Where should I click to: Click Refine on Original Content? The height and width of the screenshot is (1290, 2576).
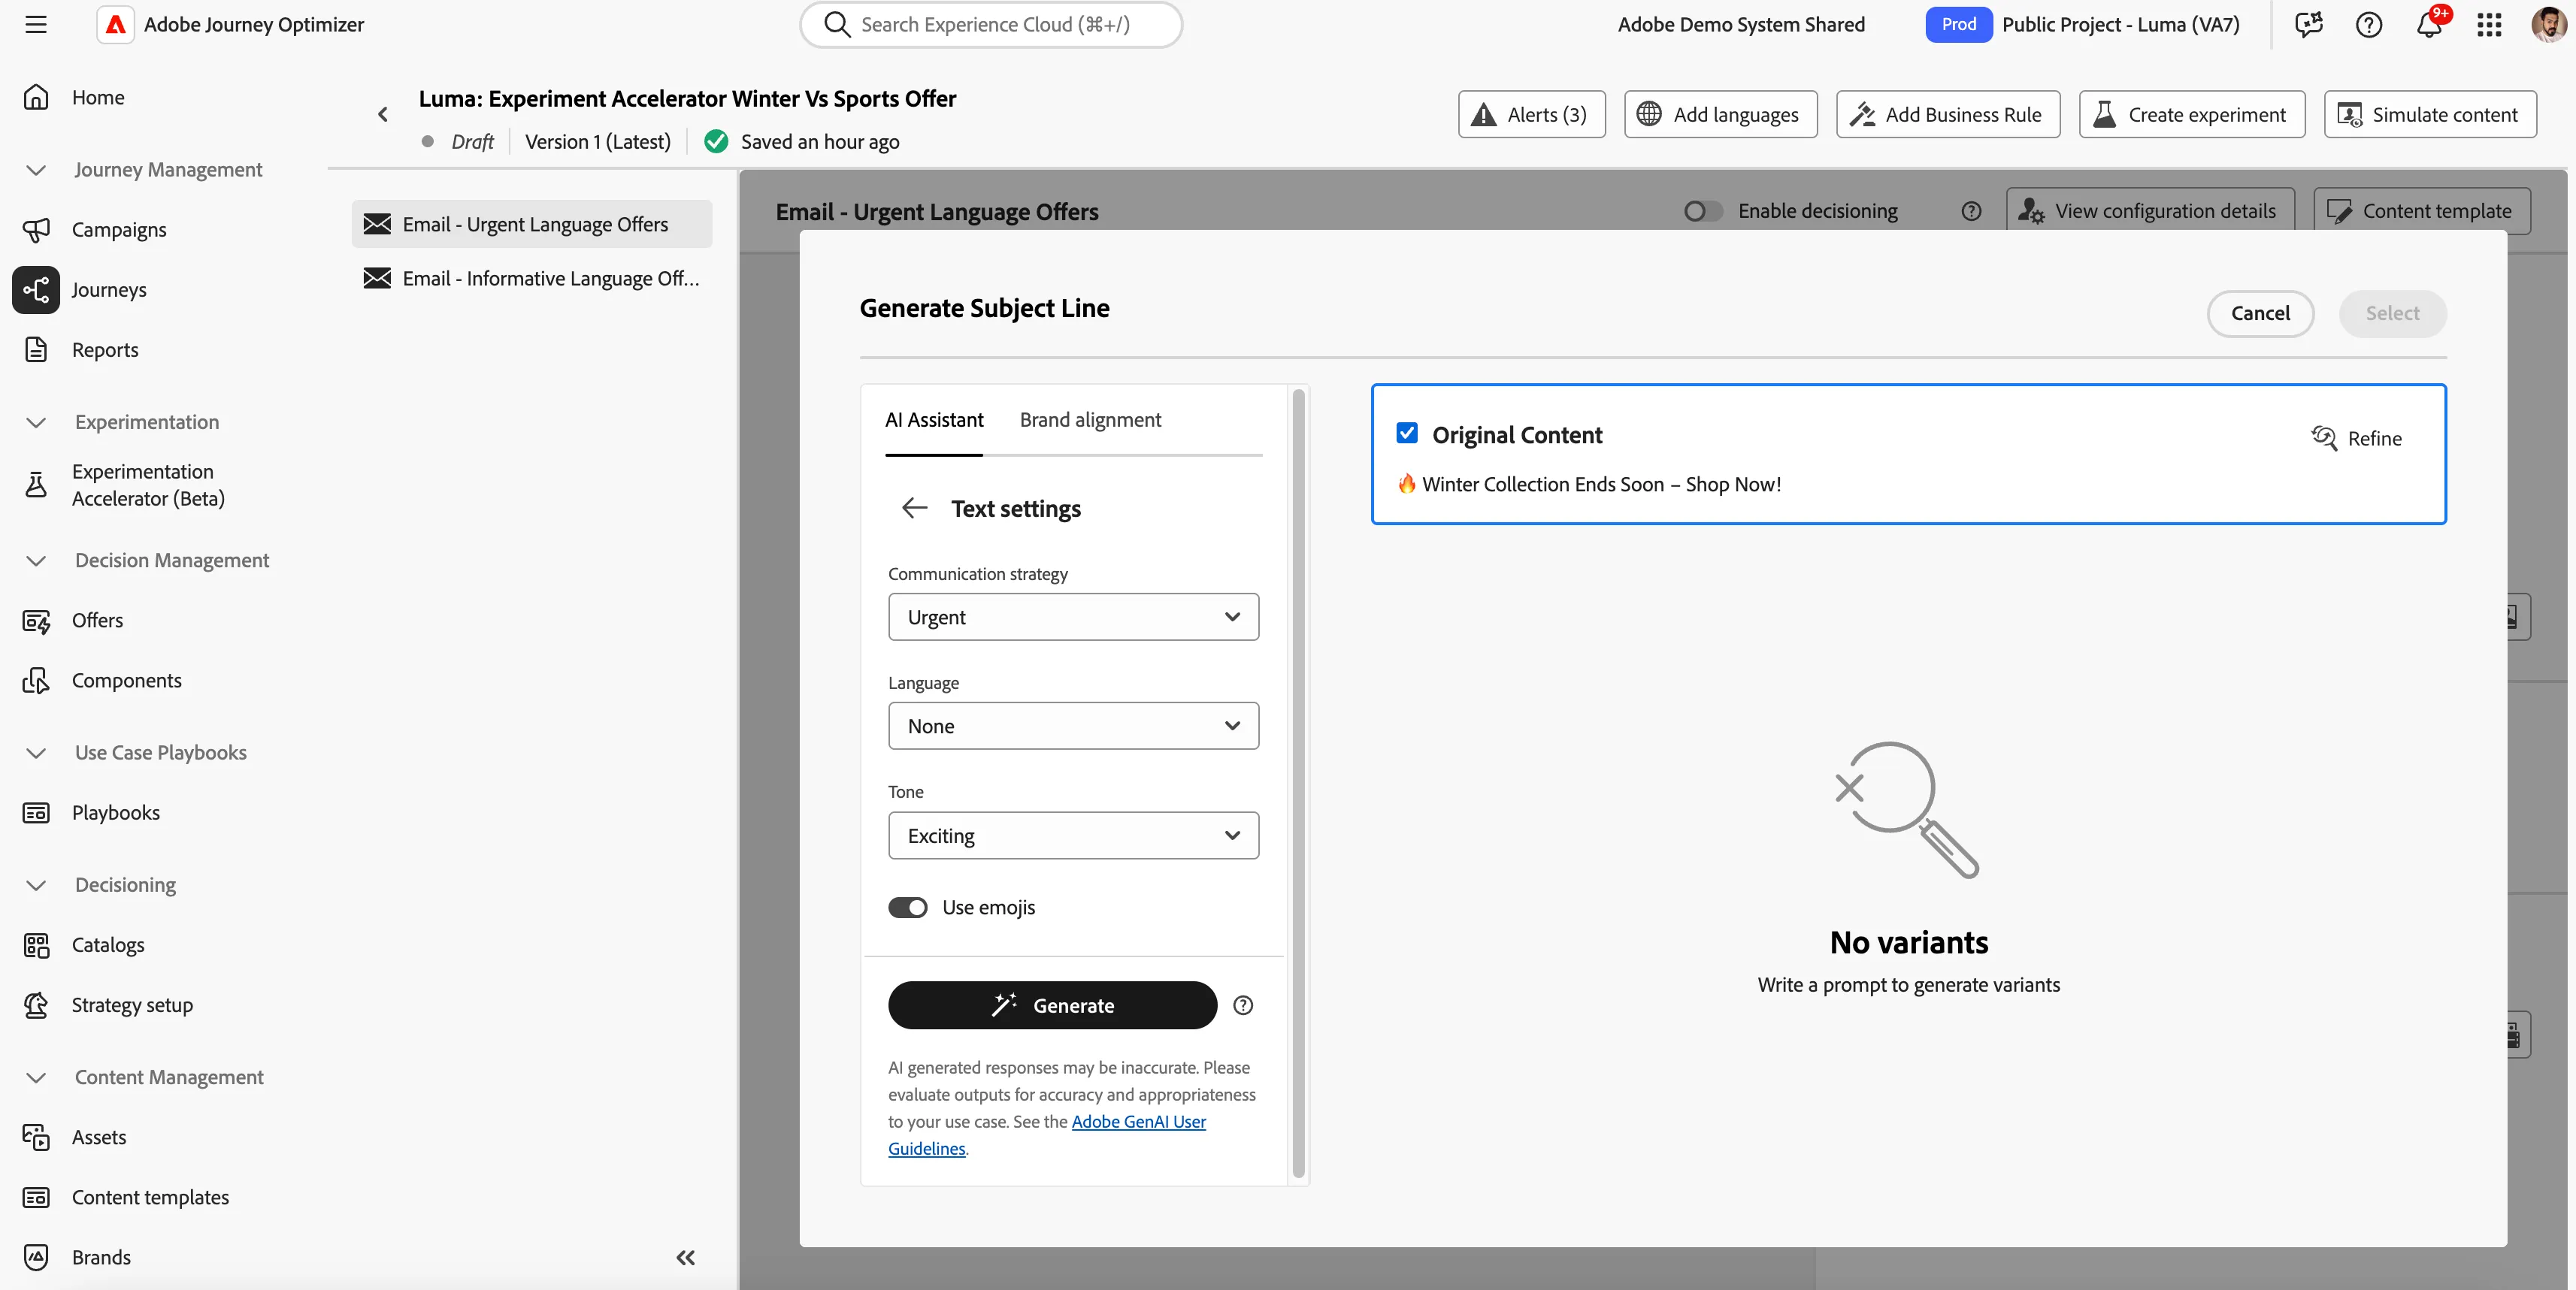[2356, 439]
